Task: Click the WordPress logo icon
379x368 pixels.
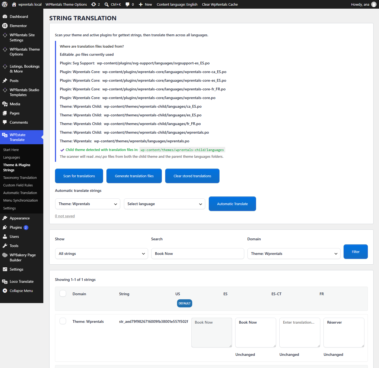Action: (x=5, y=4)
